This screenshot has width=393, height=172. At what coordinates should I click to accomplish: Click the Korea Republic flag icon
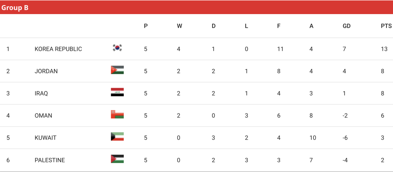pyautogui.click(x=117, y=47)
